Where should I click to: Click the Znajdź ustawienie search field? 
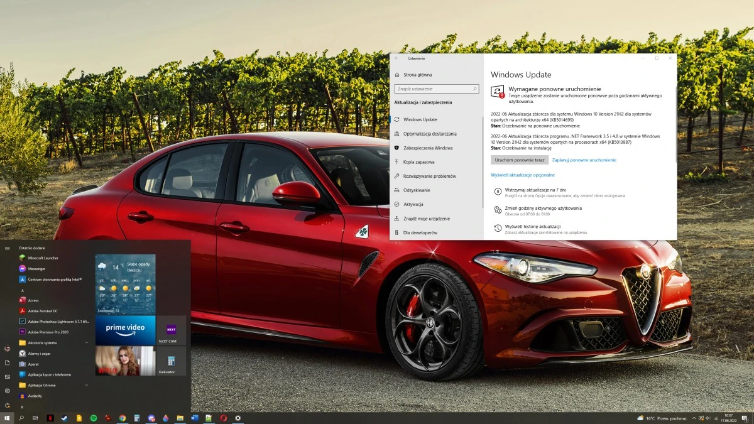pos(436,89)
